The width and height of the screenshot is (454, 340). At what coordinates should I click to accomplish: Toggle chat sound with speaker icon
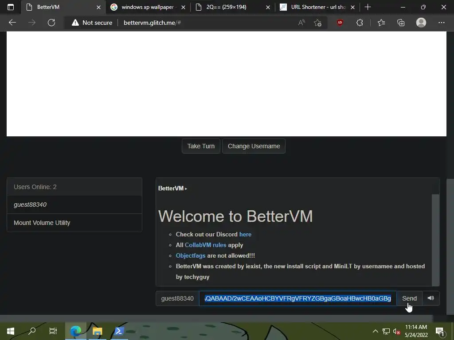(x=431, y=298)
